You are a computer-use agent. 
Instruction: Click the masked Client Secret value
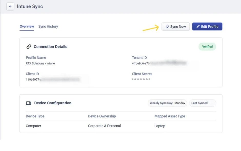[x=141, y=79]
